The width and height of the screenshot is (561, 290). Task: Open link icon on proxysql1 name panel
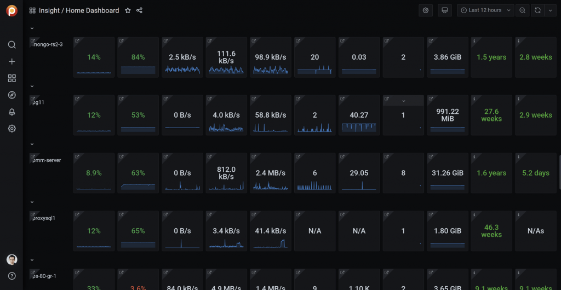tap(32, 214)
